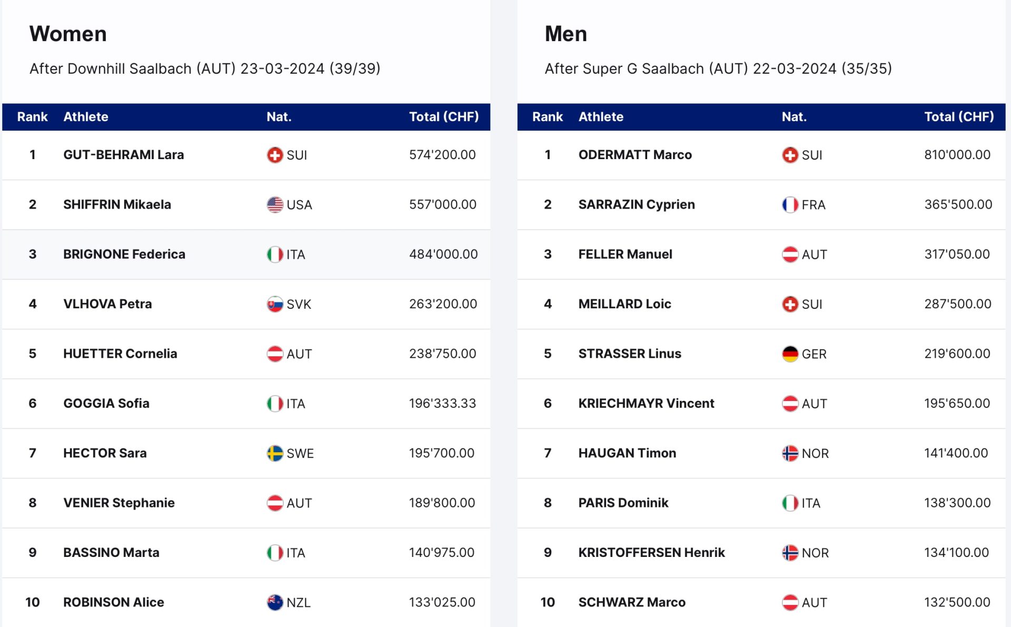Click German flag icon for STRASSER Linus
Screen dimensions: 1011x627
(790, 354)
